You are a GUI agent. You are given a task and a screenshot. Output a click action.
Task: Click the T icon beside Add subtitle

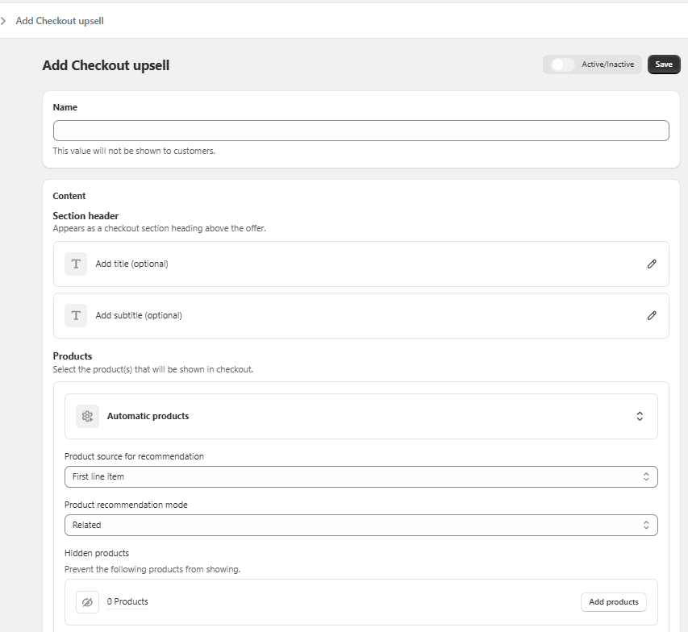tap(76, 315)
